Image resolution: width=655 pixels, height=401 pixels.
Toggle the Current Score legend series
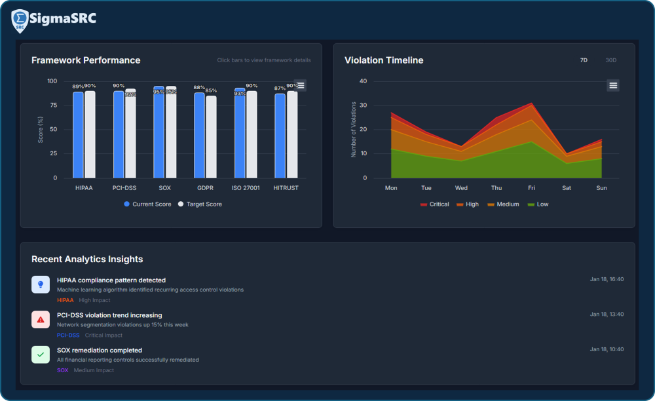[x=147, y=204]
